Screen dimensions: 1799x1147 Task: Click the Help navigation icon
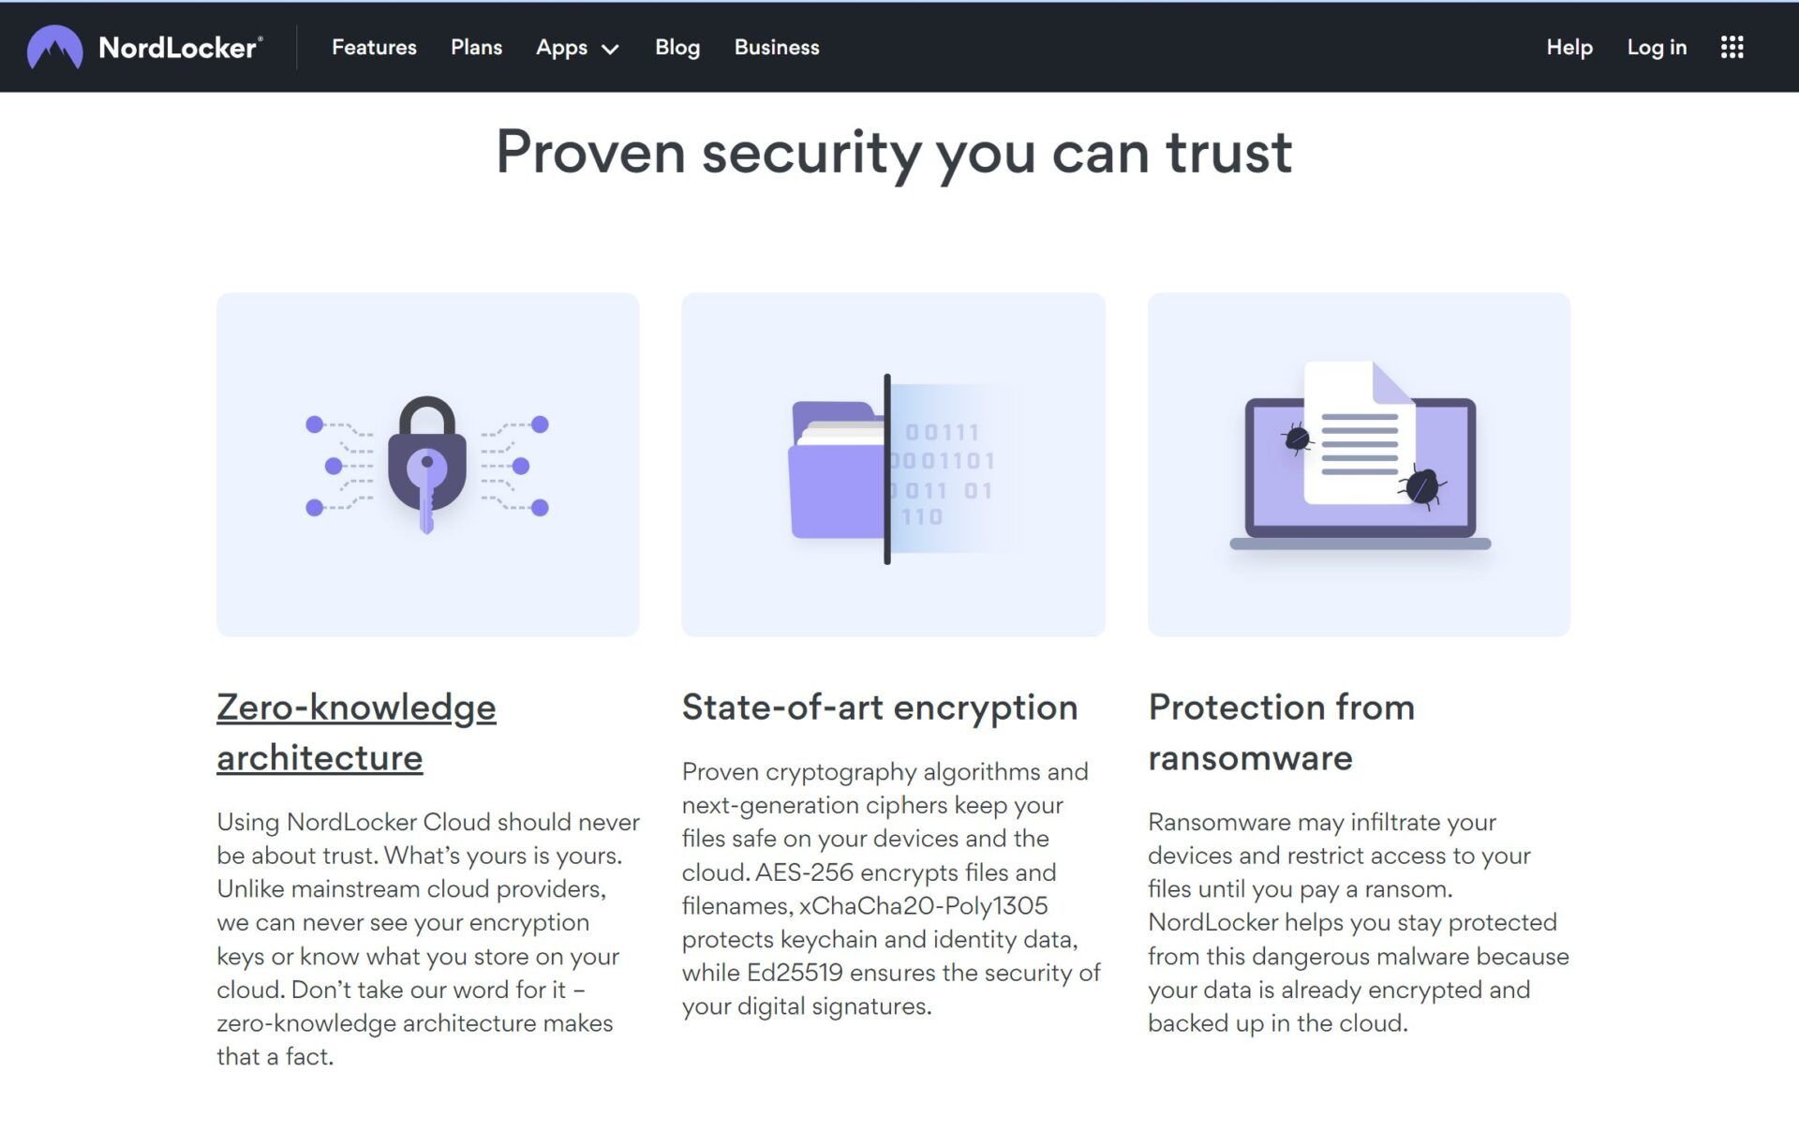(x=1569, y=46)
